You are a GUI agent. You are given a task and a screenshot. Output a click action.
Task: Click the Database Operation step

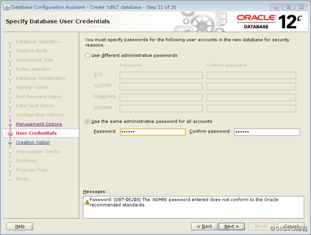coord(38,42)
